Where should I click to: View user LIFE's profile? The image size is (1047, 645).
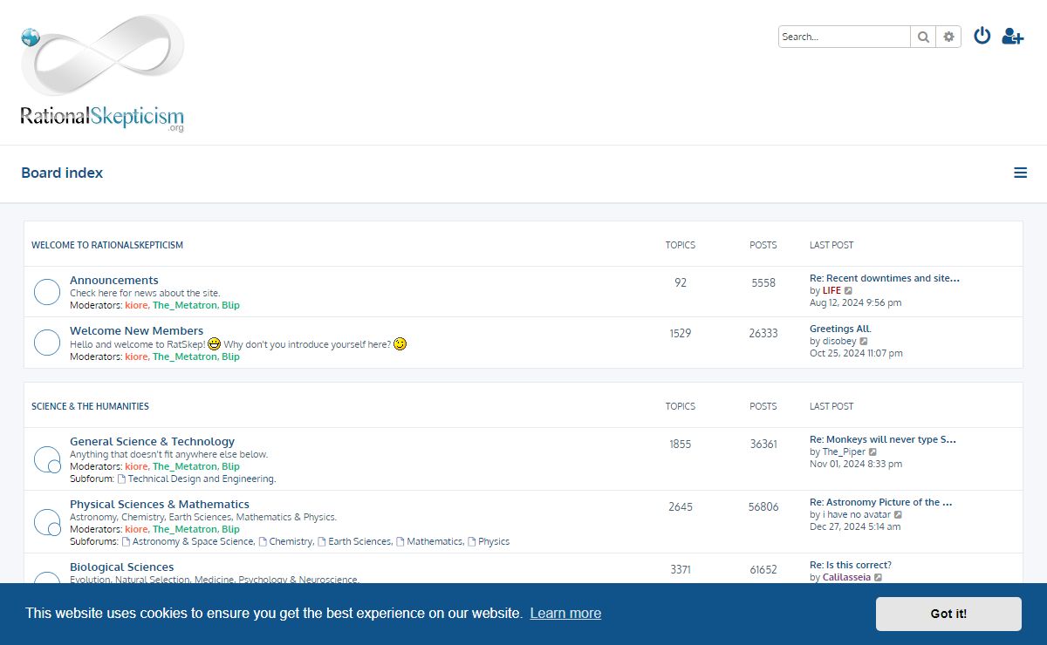pos(831,291)
